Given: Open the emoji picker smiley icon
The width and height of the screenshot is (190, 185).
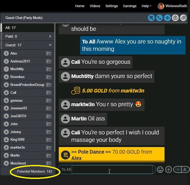Looking at the screenshot, I should [160, 169].
